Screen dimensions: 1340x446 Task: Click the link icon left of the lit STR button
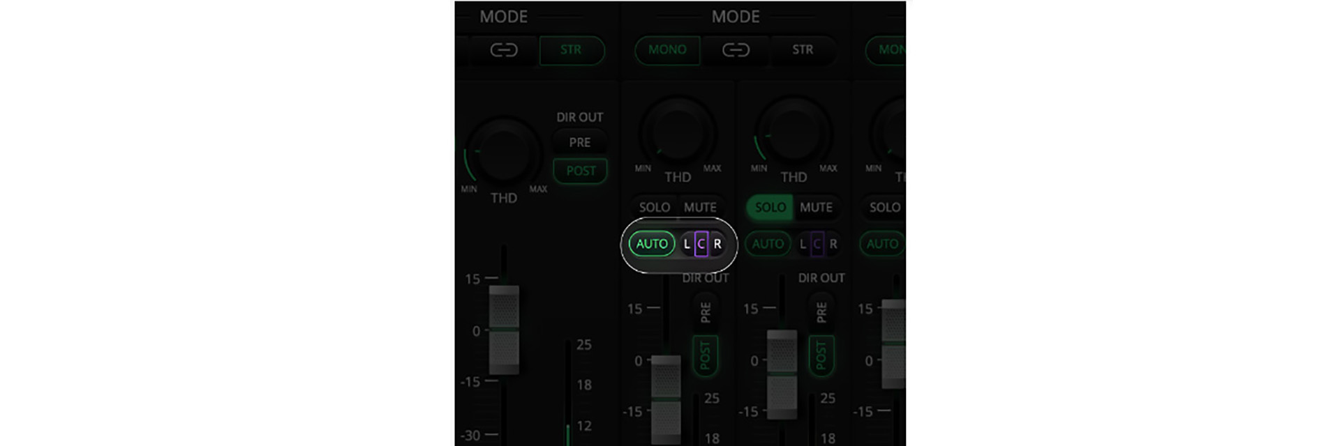pyautogui.click(x=503, y=50)
